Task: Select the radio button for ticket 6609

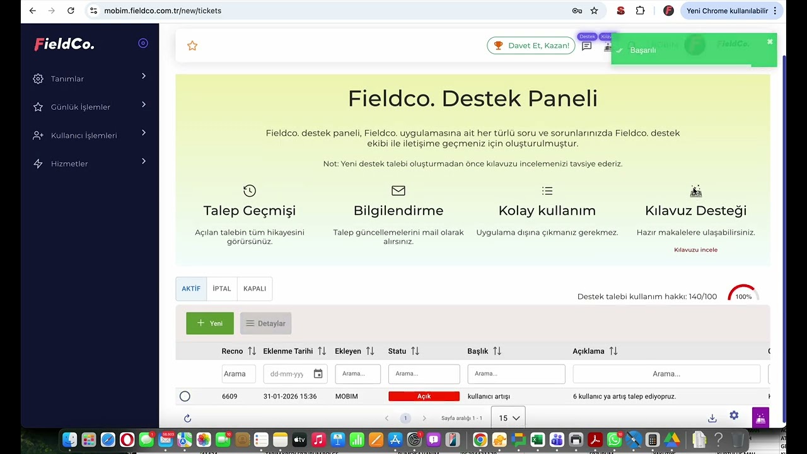Action: point(185,396)
